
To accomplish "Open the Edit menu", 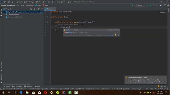I will click(x=9, y=2).
